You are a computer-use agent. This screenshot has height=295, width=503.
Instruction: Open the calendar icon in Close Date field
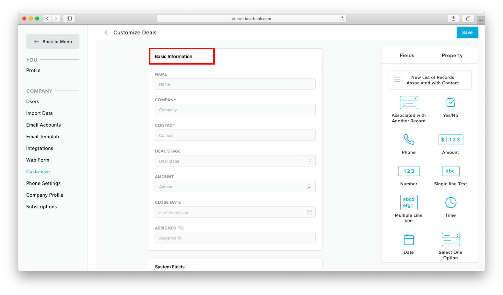tap(310, 212)
